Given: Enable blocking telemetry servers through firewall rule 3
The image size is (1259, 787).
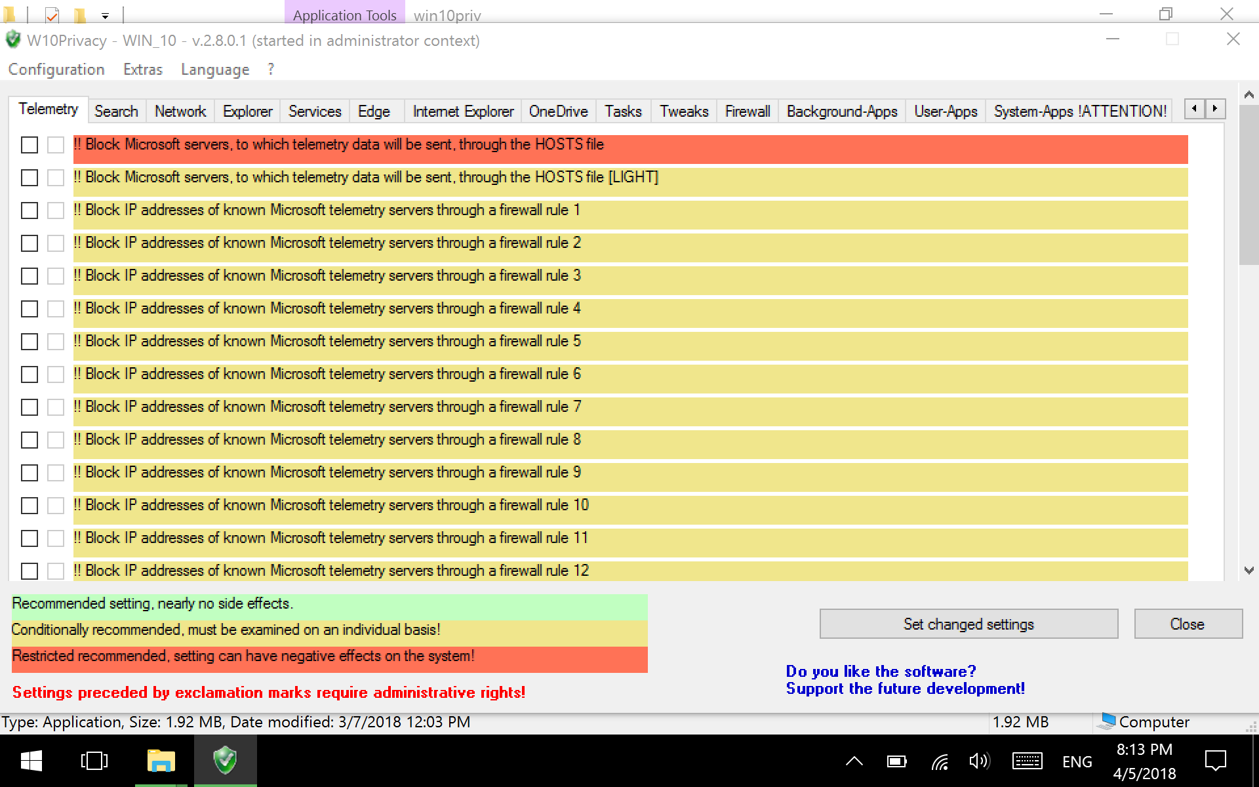Looking at the screenshot, I should 29,277.
